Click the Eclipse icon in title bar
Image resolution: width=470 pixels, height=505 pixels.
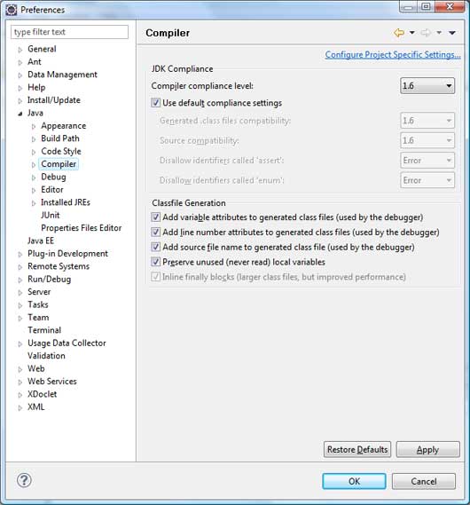[x=12, y=10]
